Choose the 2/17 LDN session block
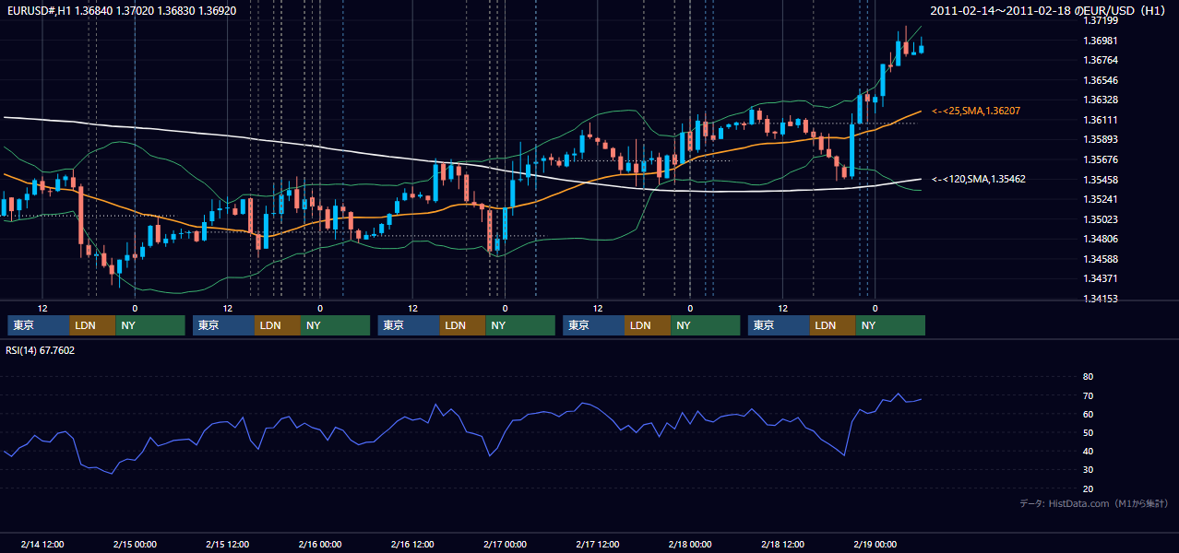The image size is (1179, 553). coord(648,325)
